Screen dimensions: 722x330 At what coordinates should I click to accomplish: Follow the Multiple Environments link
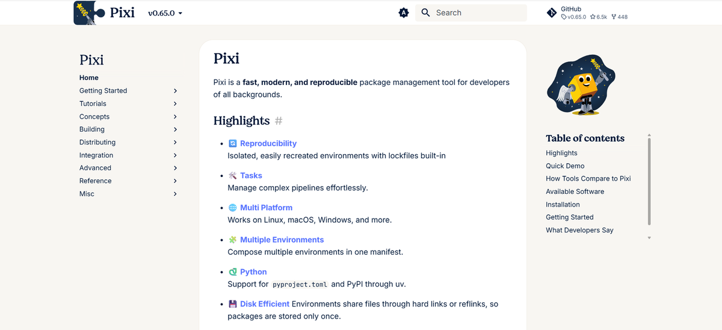pos(282,240)
